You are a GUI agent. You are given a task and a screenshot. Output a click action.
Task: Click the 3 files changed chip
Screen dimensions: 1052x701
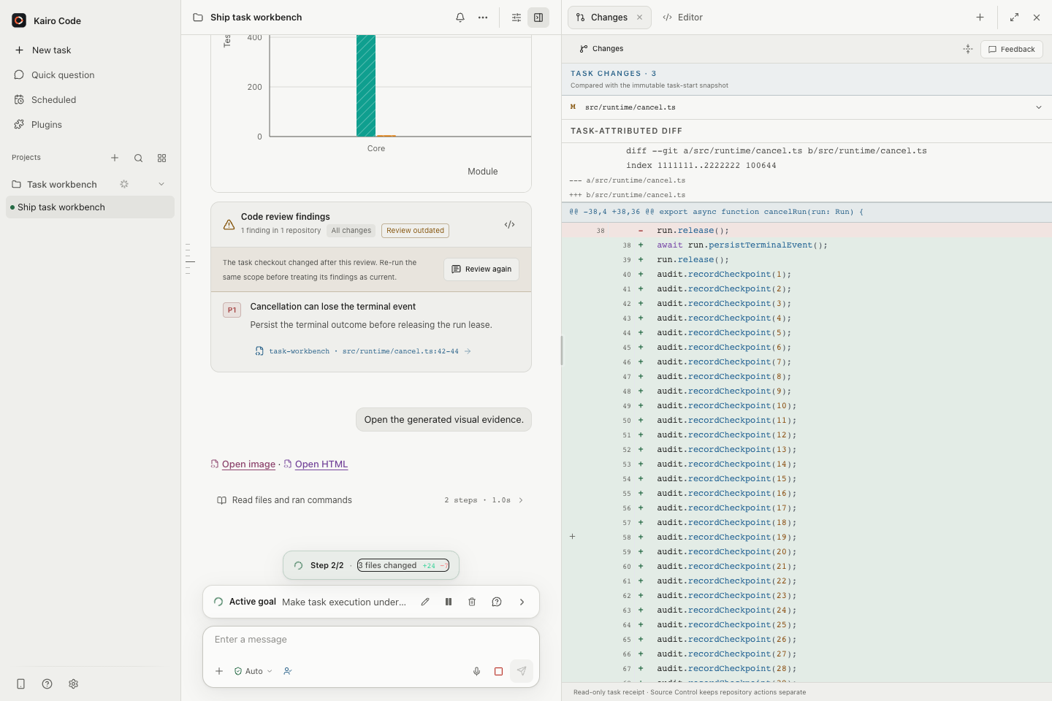pos(403,565)
